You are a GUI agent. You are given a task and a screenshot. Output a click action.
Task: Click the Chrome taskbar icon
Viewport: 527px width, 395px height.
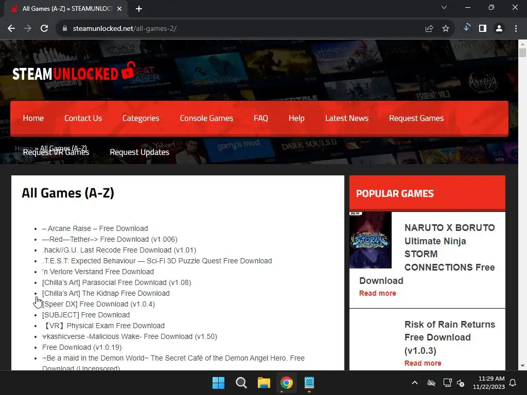coord(286,383)
